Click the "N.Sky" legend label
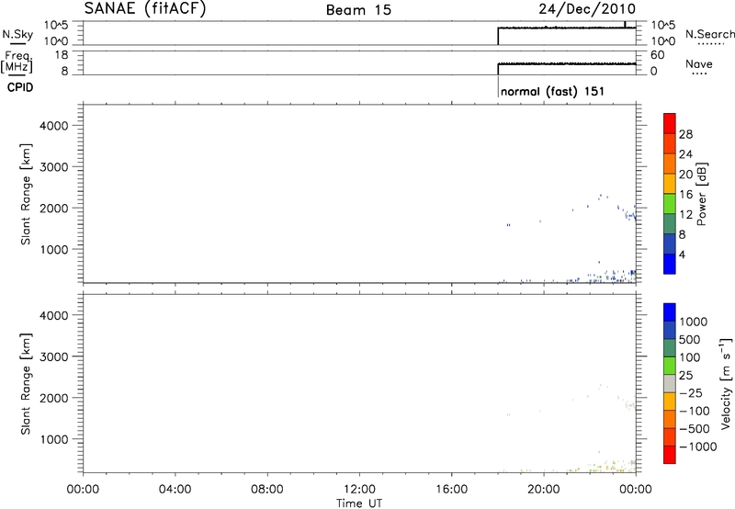 17,34
